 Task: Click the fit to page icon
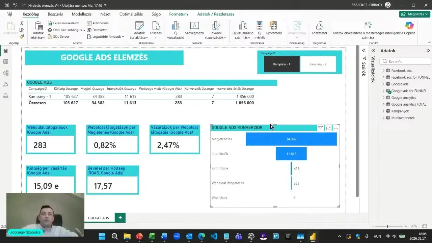coord(425,226)
